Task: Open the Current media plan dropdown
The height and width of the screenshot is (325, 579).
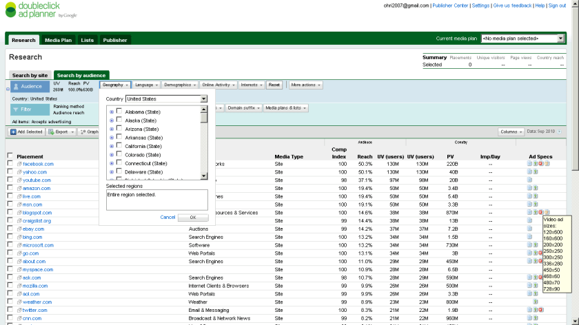Action: [520, 39]
